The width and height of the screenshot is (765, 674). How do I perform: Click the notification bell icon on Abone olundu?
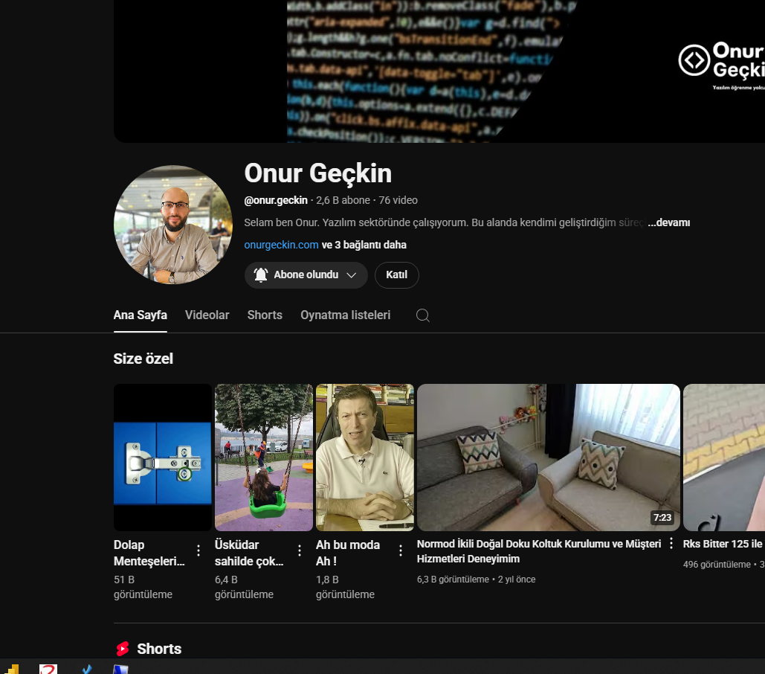[x=261, y=275]
